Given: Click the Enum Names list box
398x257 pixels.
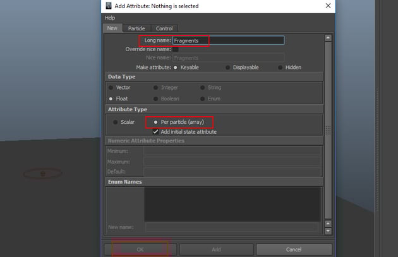Looking at the screenshot, I should tap(232, 204).
